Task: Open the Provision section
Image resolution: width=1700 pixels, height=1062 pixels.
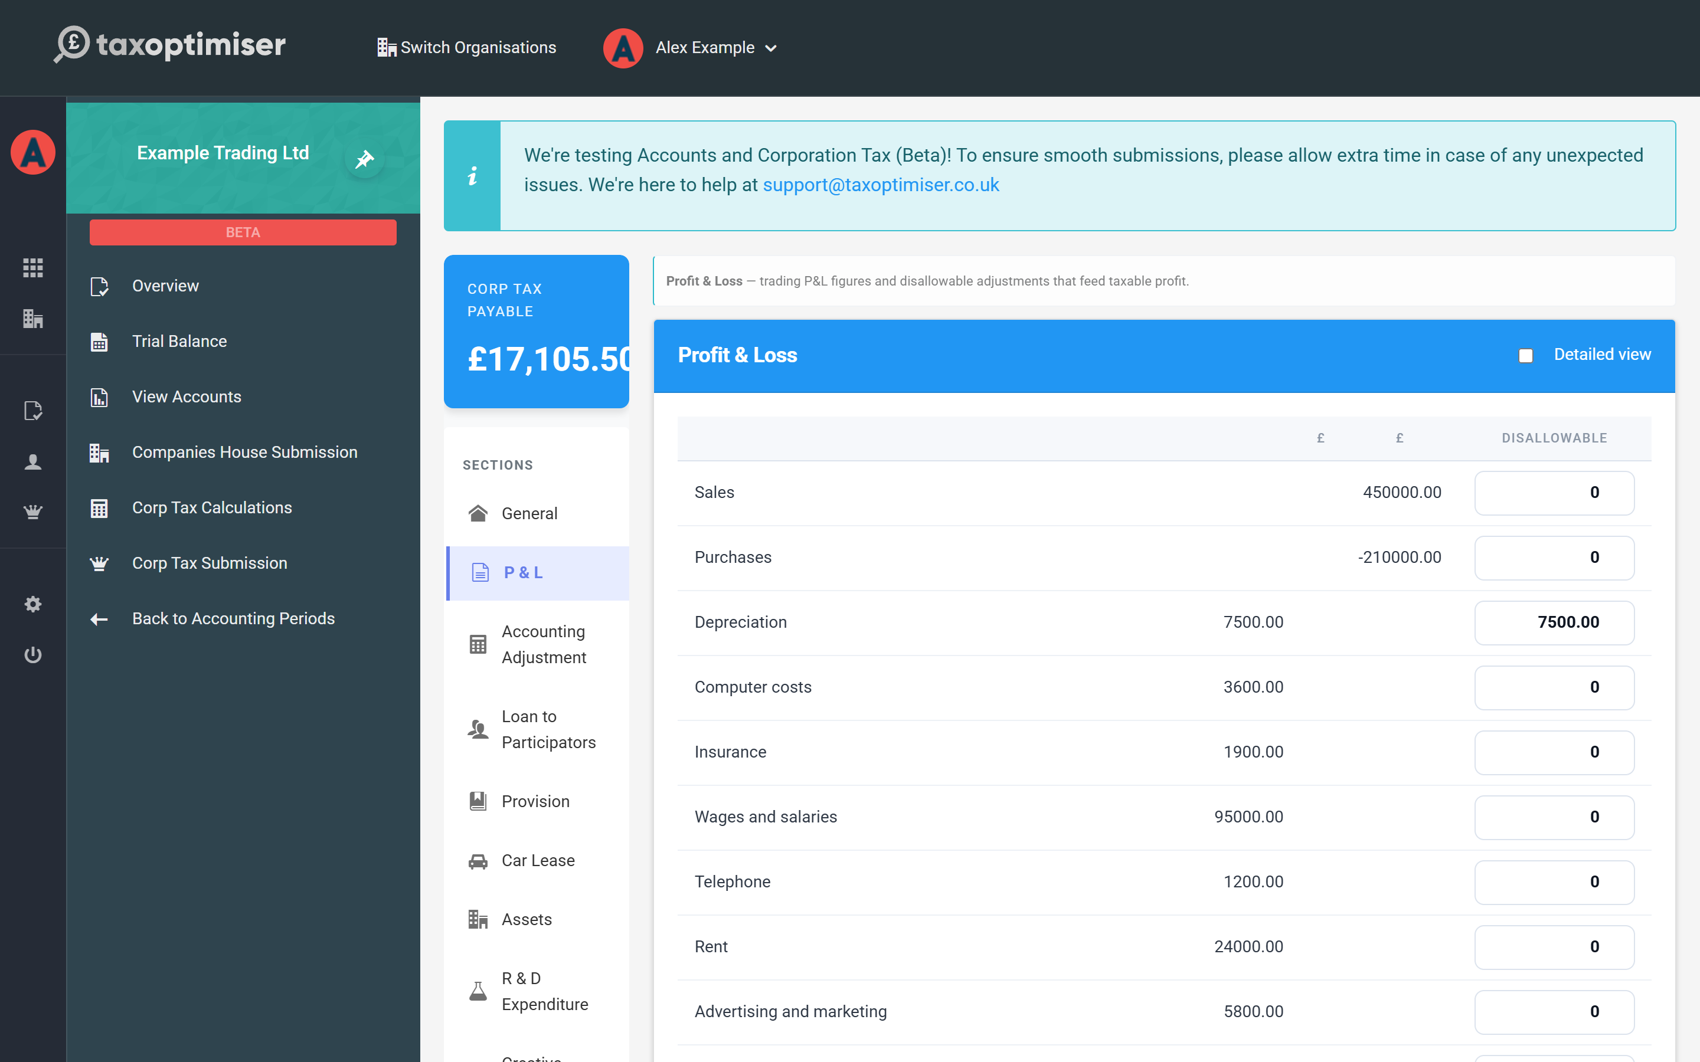Action: click(x=537, y=801)
